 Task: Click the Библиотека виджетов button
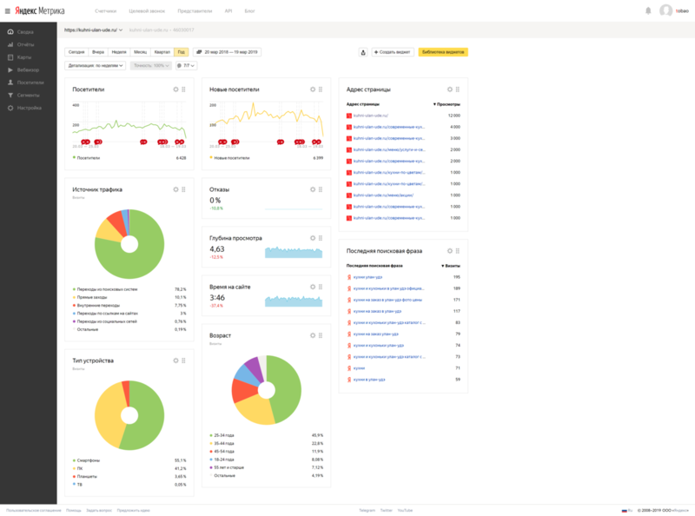(443, 52)
